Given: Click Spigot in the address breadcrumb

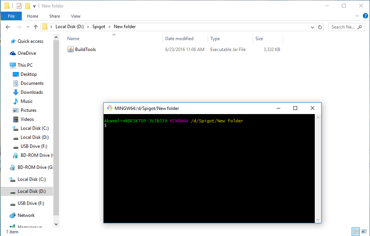Looking at the screenshot, I should (x=99, y=27).
